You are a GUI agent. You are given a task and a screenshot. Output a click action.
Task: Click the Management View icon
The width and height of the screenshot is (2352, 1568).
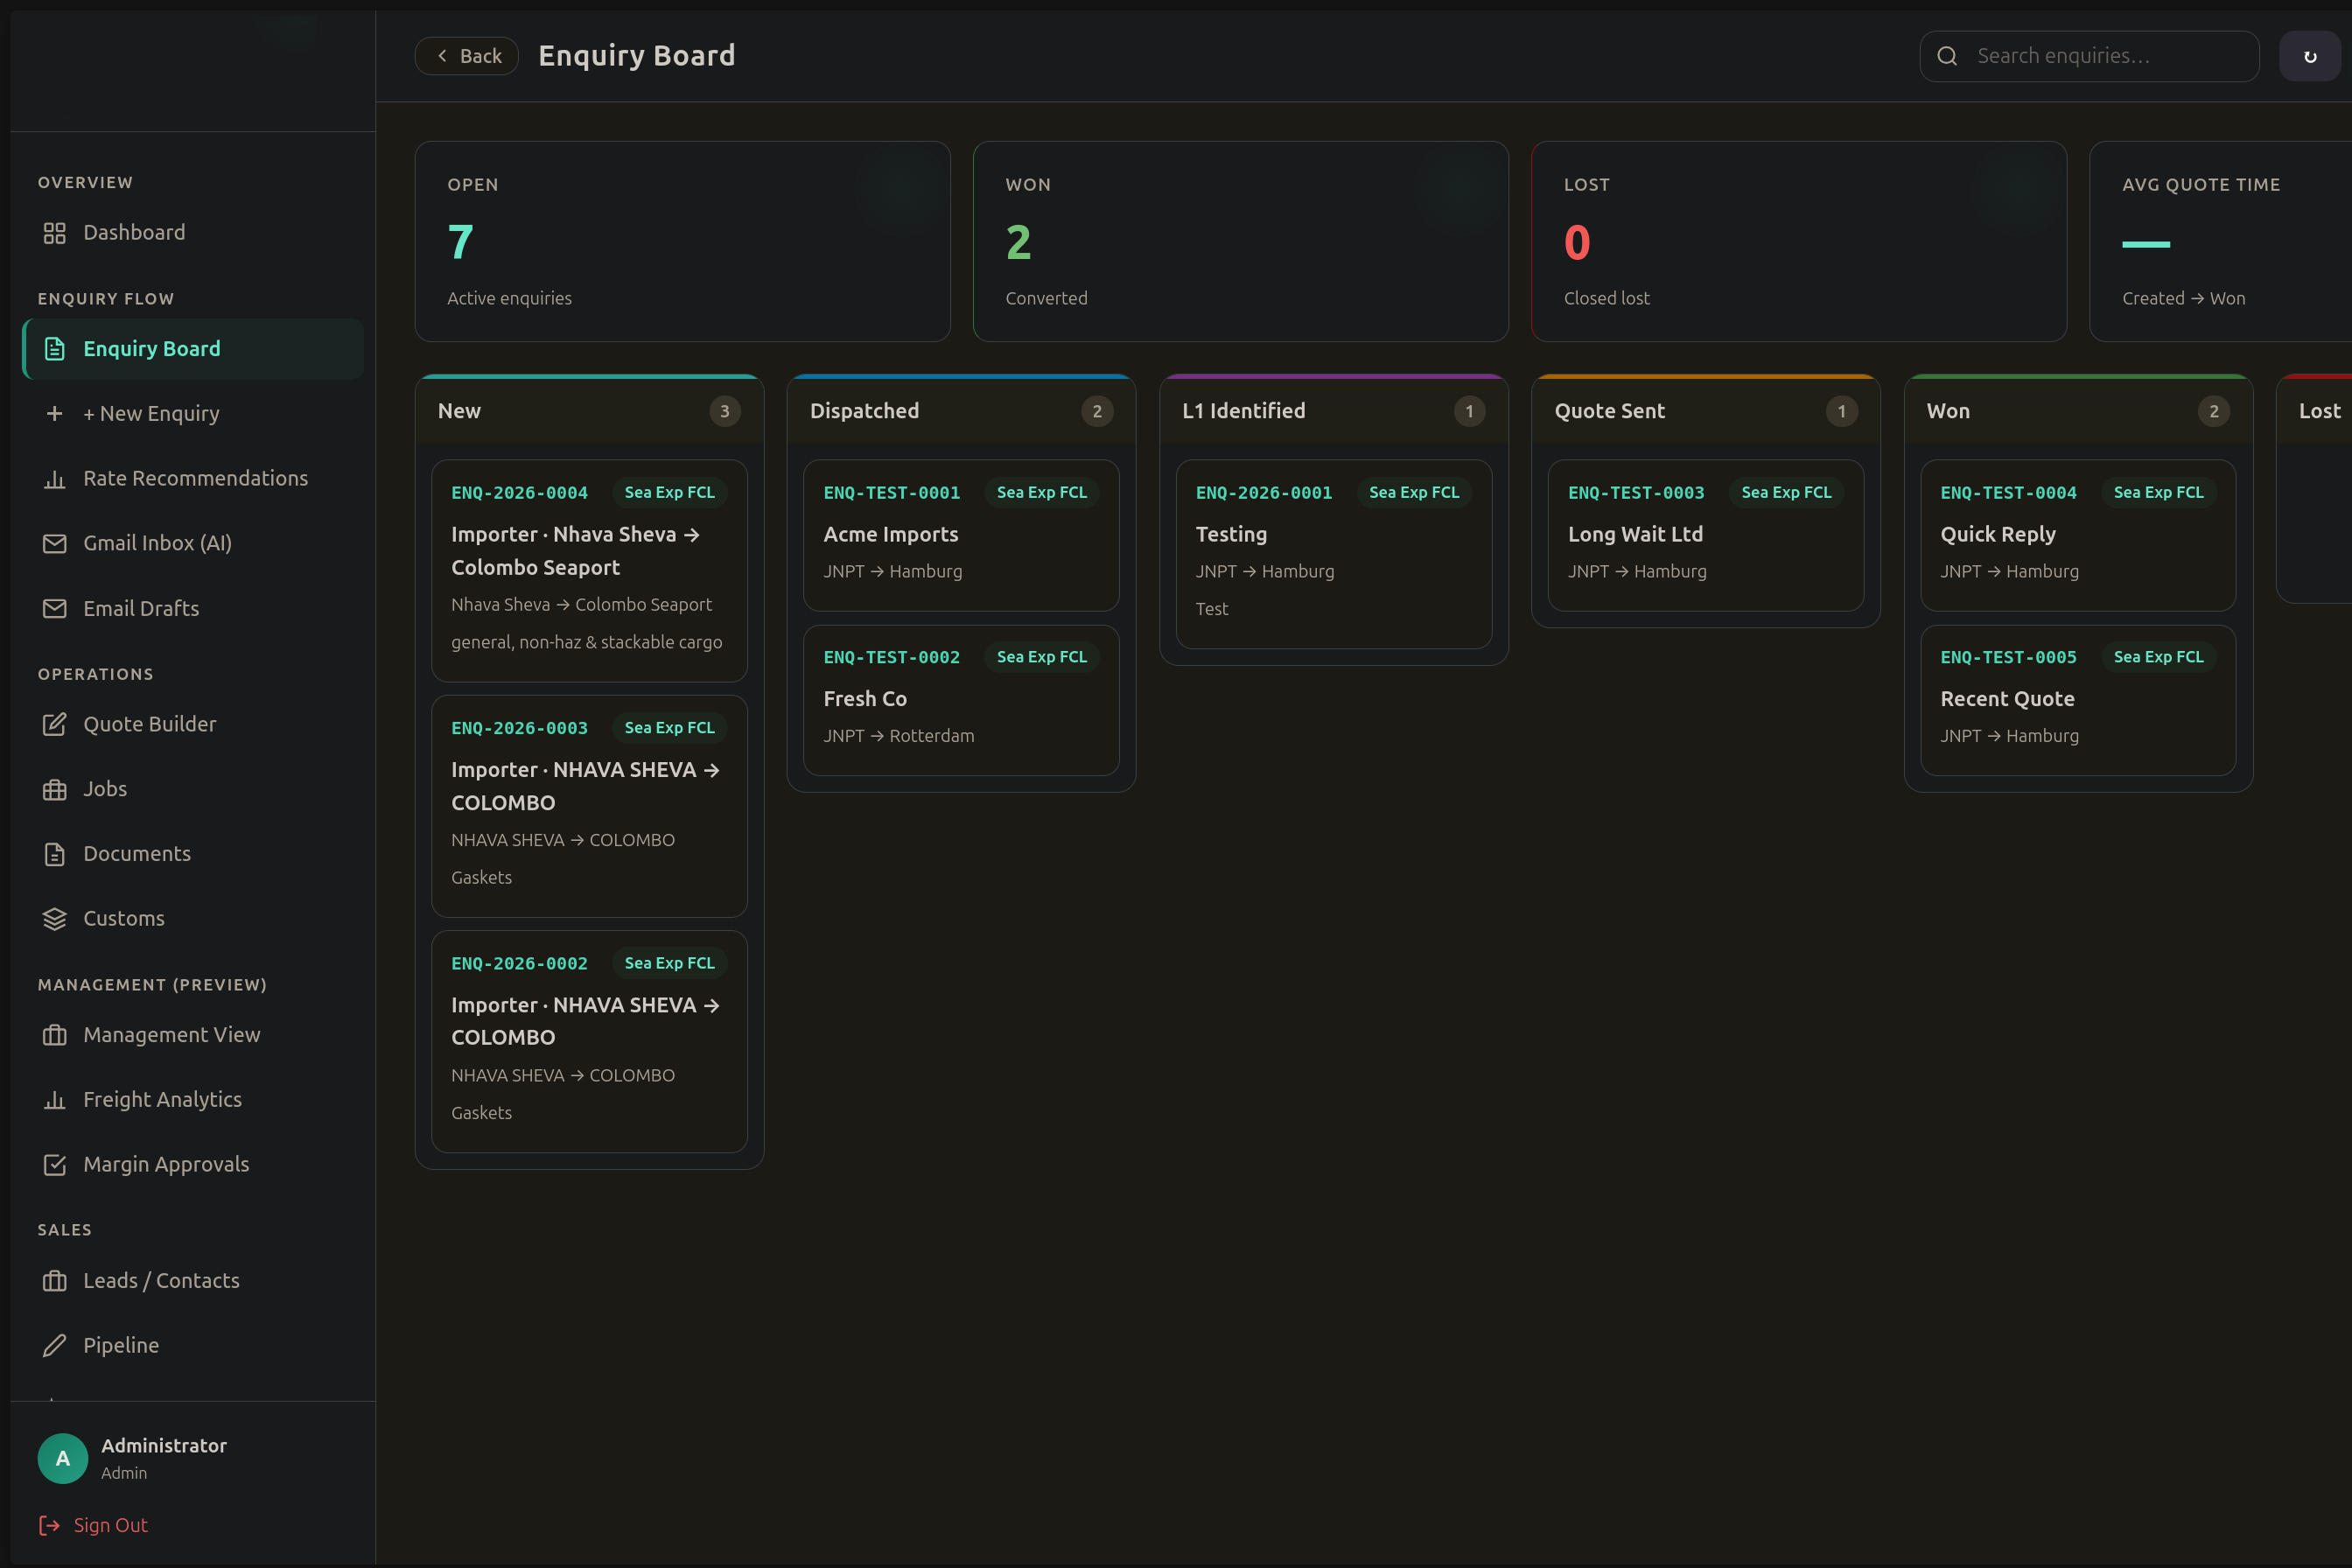pyautogui.click(x=54, y=1035)
